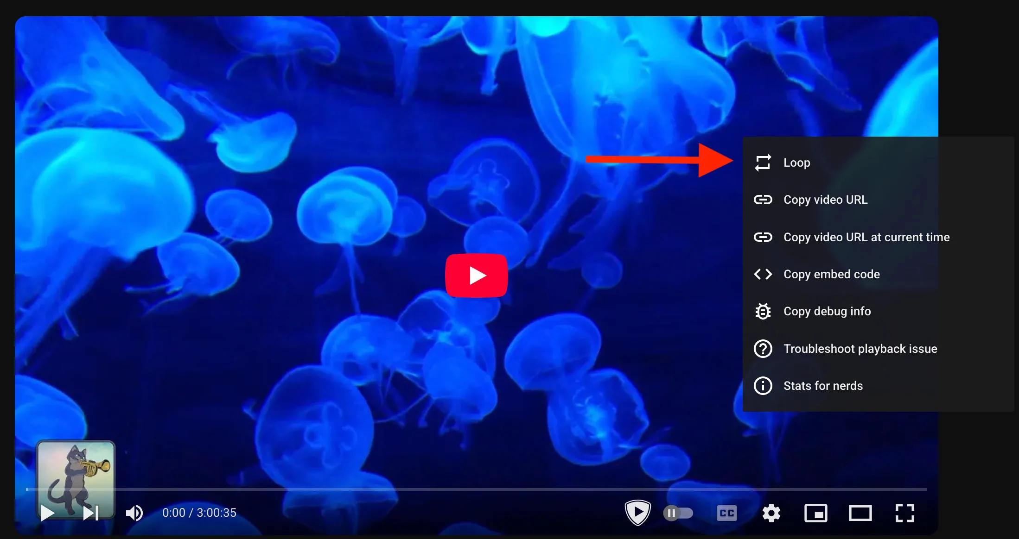The width and height of the screenshot is (1019, 539).
Task: Skip to next video
Action: coord(91,513)
